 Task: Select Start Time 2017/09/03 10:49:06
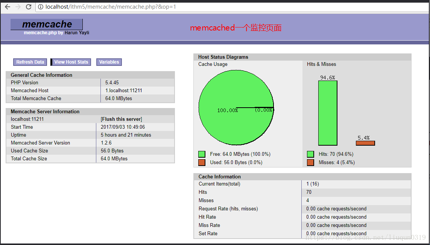pyautogui.click(x=123, y=127)
